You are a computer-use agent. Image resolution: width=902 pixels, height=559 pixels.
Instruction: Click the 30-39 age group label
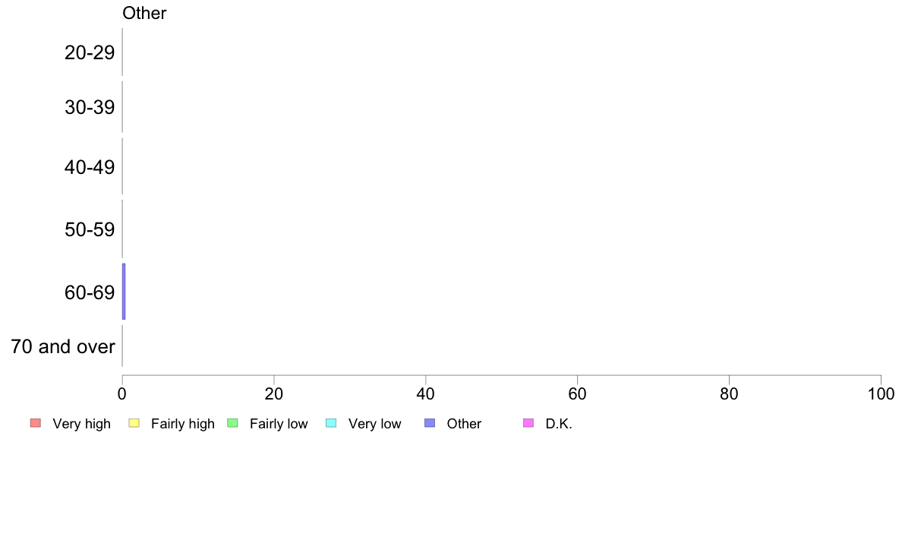pos(90,108)
